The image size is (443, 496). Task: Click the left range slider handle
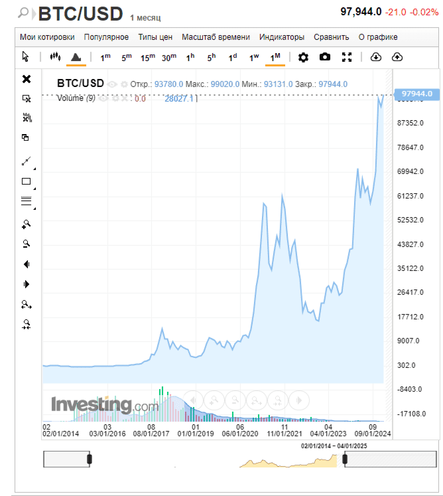[x=90, y=459]
